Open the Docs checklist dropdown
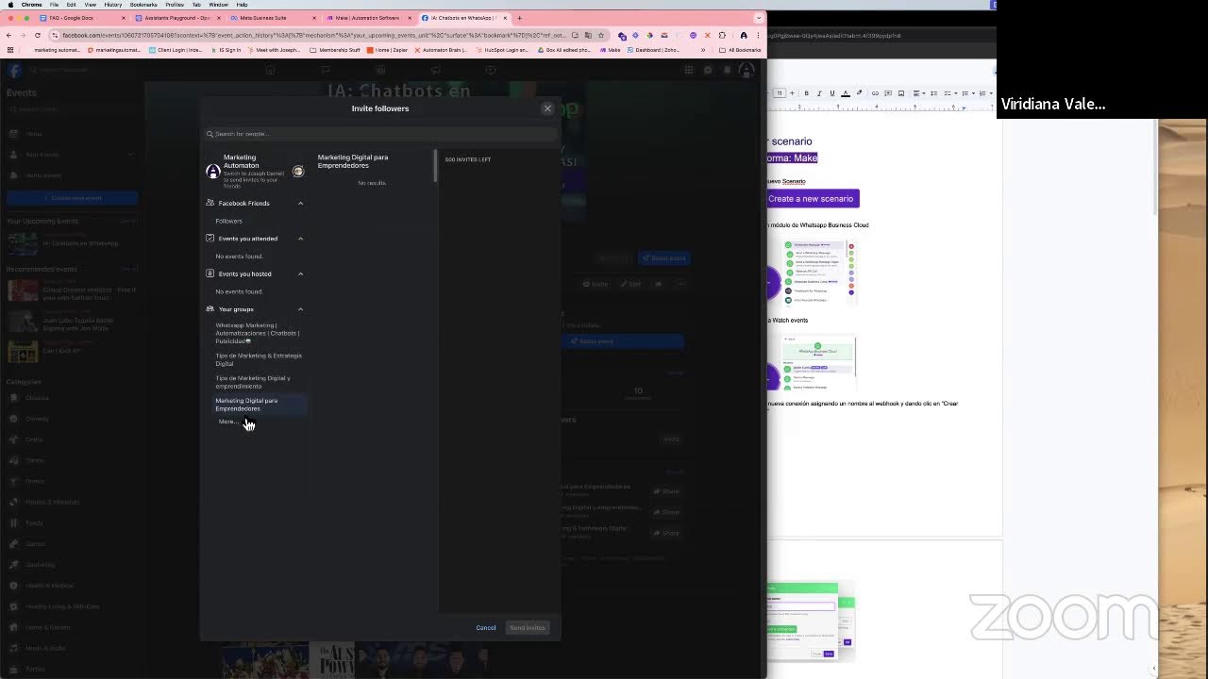The height and width of the screenshot is (679, 1208). tap(951, 93)
